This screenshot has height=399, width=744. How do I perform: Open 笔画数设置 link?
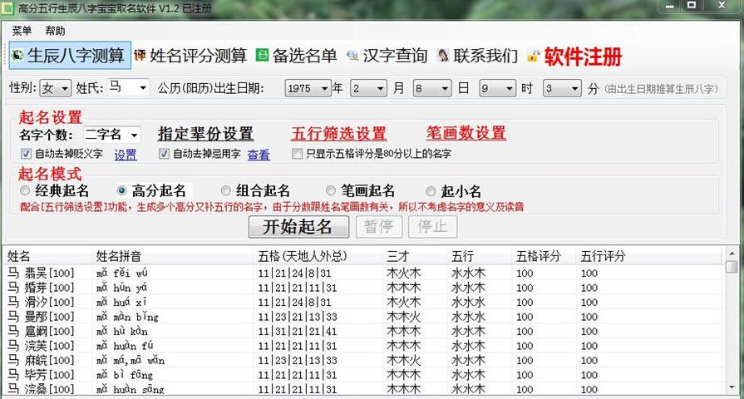466,133
